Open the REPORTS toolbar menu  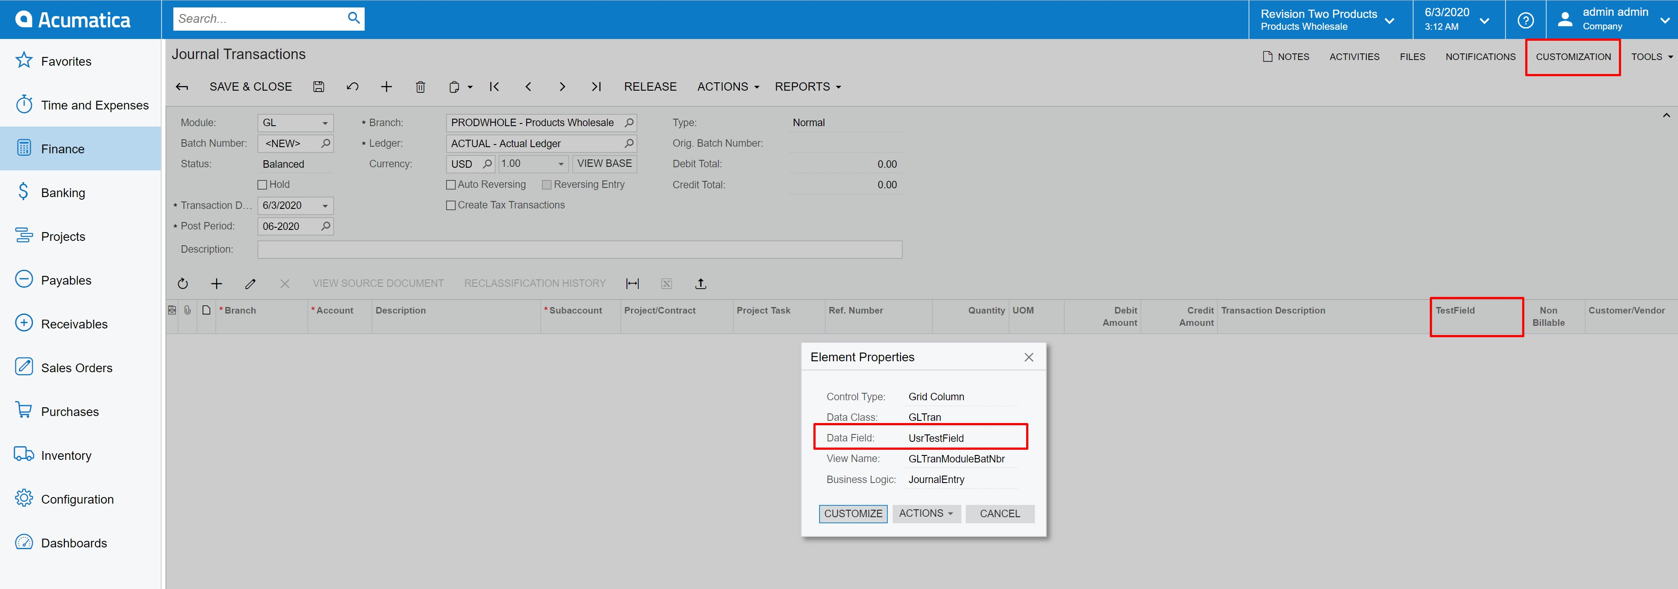coord(807,87)
